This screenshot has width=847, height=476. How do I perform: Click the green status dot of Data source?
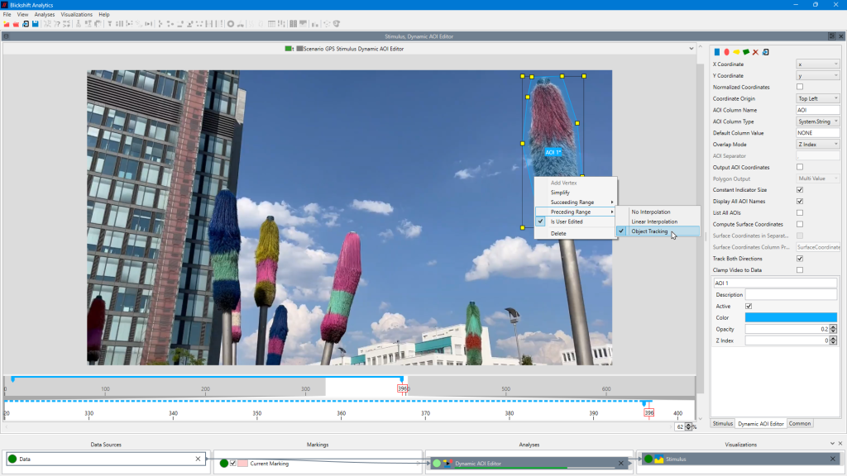12,459
